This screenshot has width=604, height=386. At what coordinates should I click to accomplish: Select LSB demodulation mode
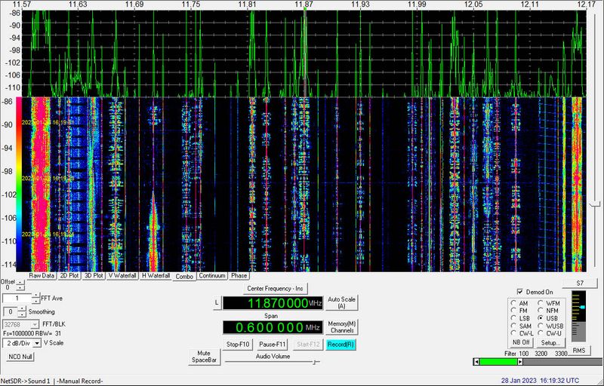tap(513, 318)
